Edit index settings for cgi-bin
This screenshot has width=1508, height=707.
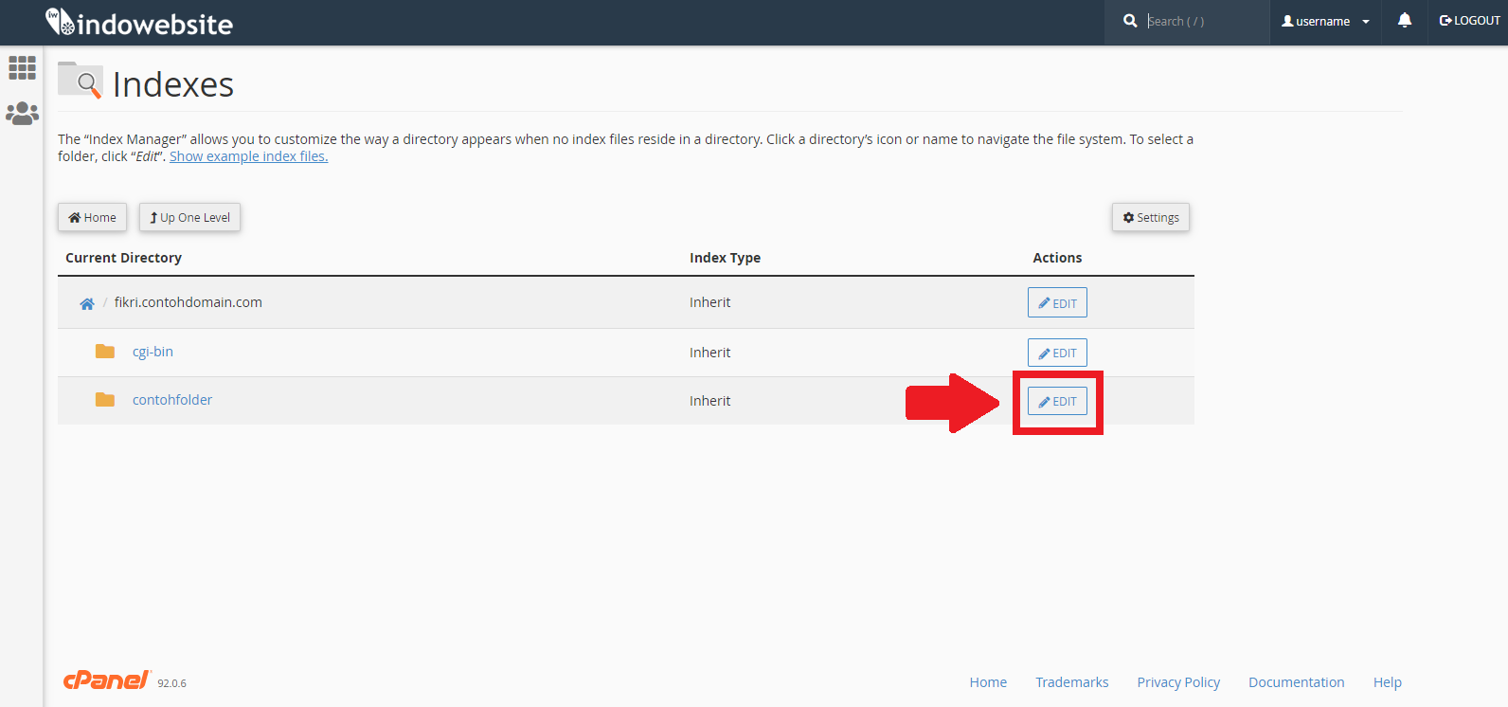(1057, 353)
